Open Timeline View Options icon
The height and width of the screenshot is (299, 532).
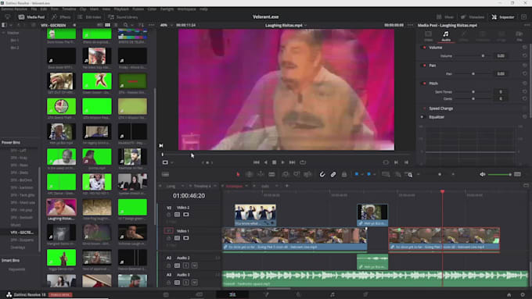pyautogui.click(x=165, y=174)
